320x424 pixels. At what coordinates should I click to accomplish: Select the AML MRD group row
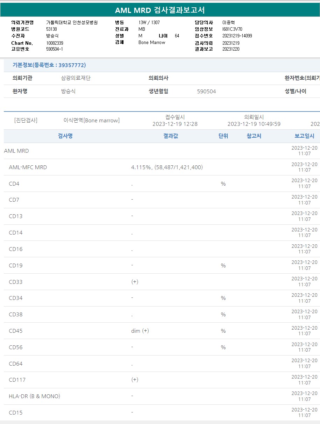pyautogui.click(x=162, y=151)
